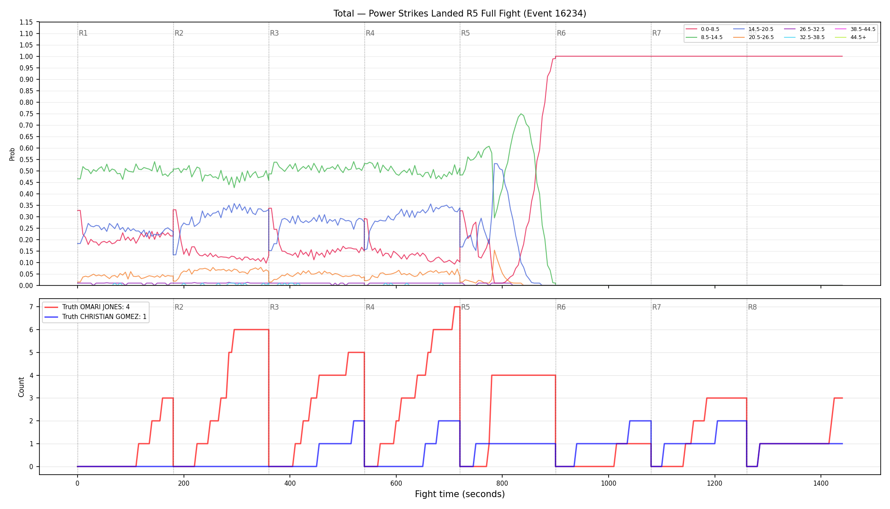Click the 800 tick on the time axis
The width and height of the screenshot is (890, 509).
click(x=502, y=483)
